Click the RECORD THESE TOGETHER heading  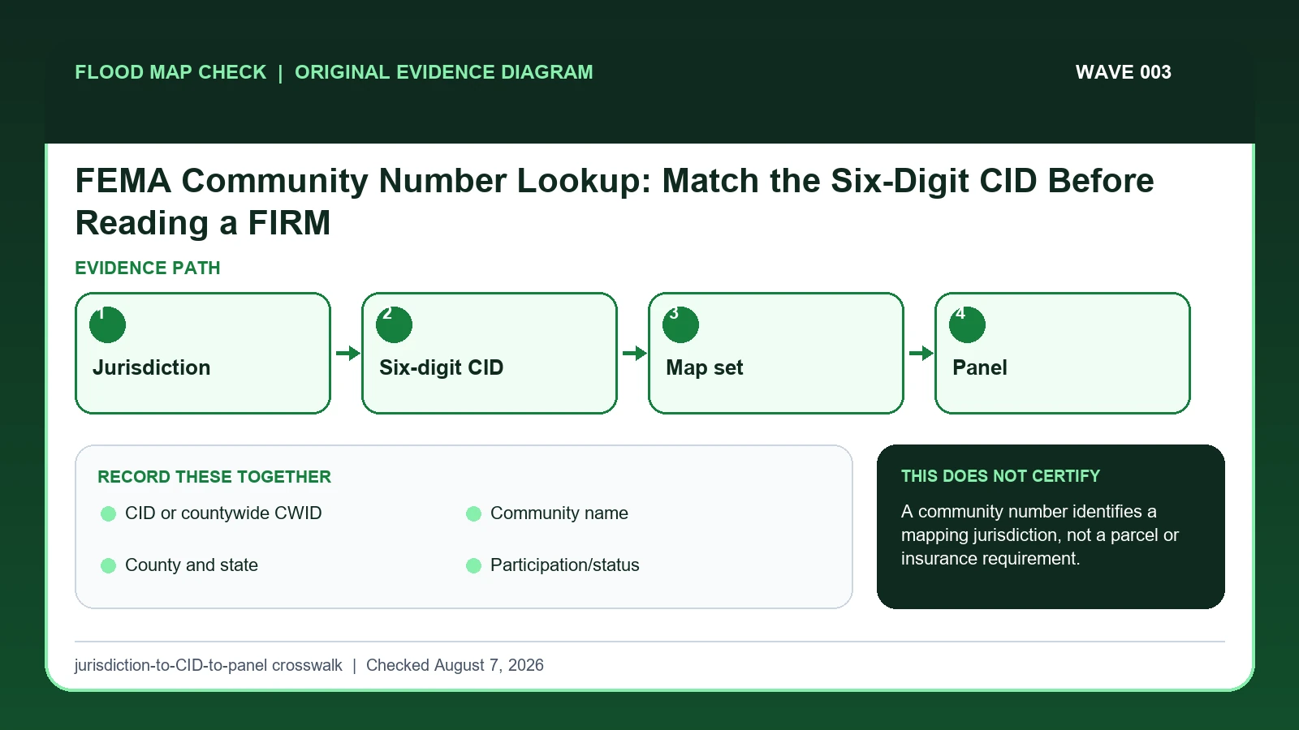[214, 477]
